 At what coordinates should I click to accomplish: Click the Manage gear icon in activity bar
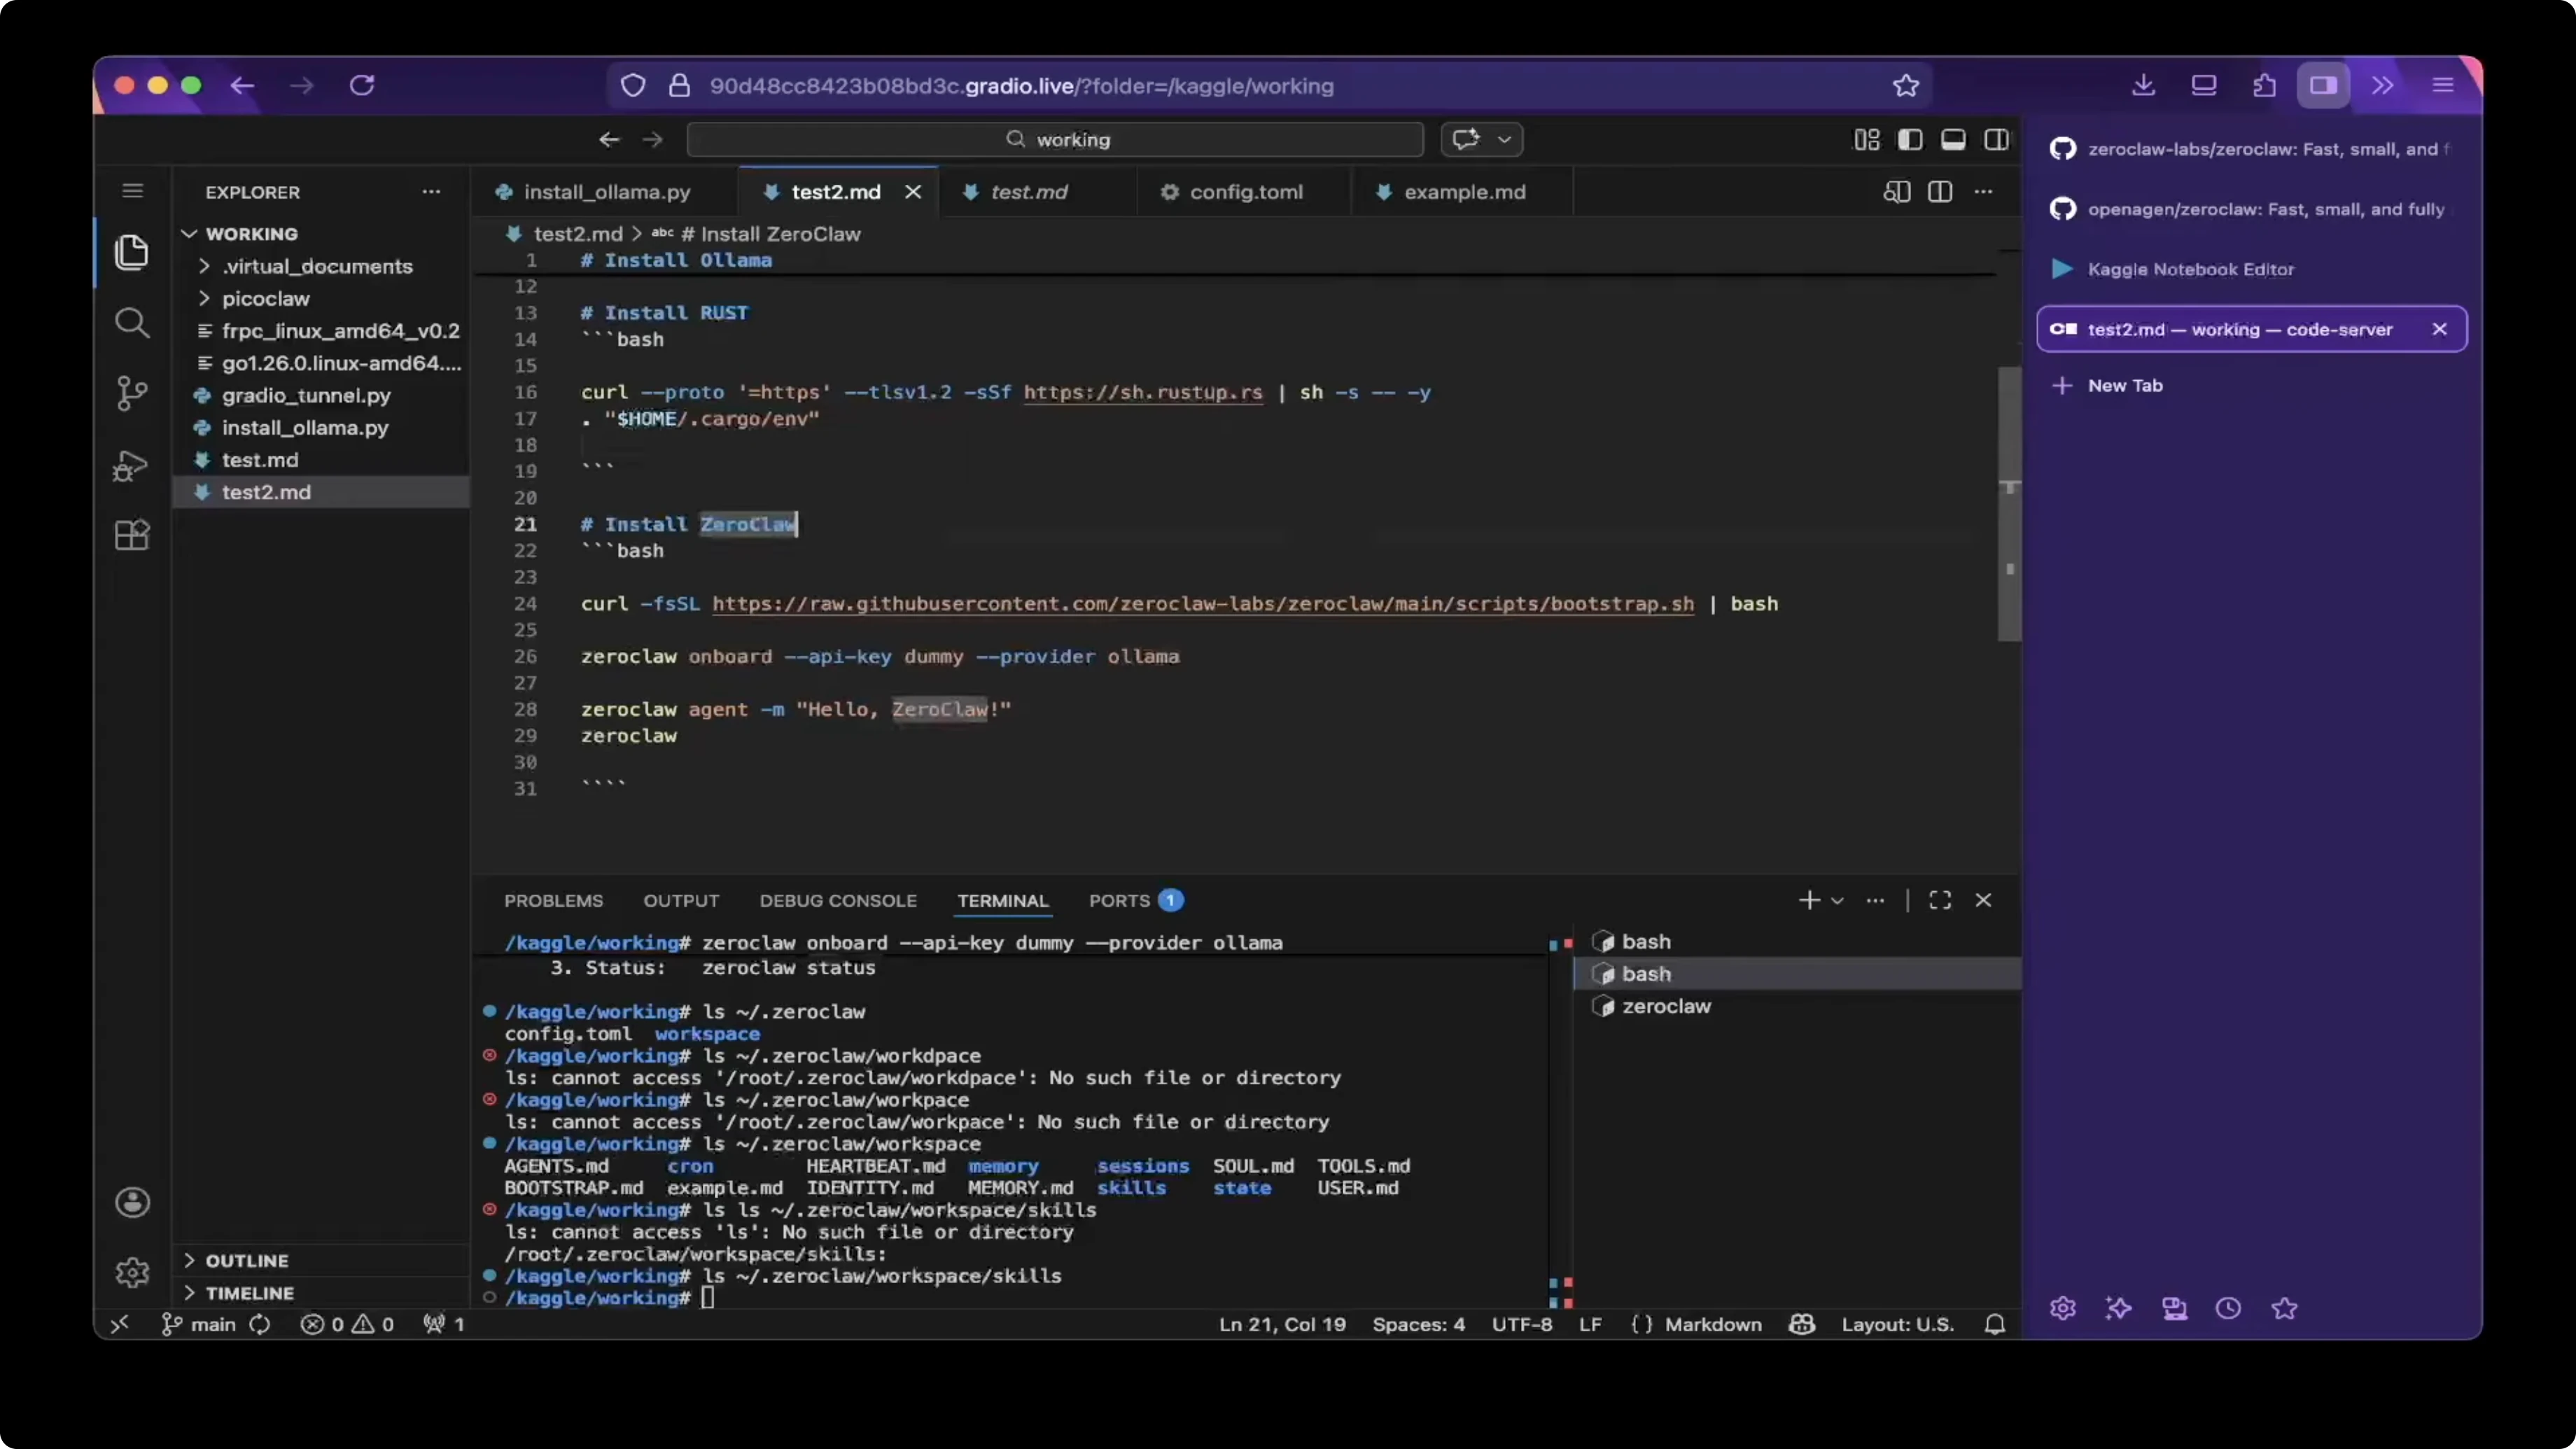[131, 1272]
